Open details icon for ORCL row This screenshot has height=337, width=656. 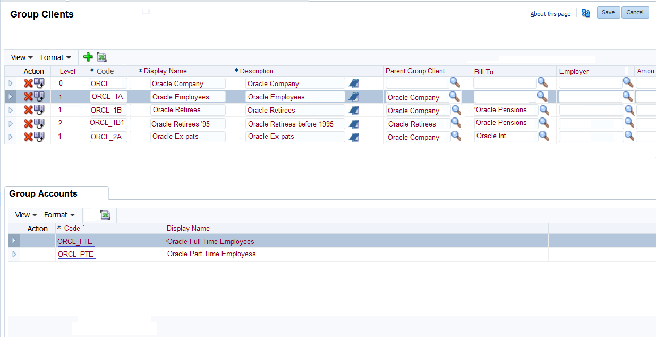pyautogui.click(x=39, y=83)
